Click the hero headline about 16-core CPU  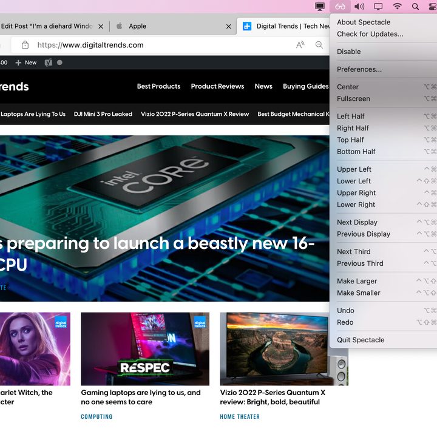click(157, 254)
